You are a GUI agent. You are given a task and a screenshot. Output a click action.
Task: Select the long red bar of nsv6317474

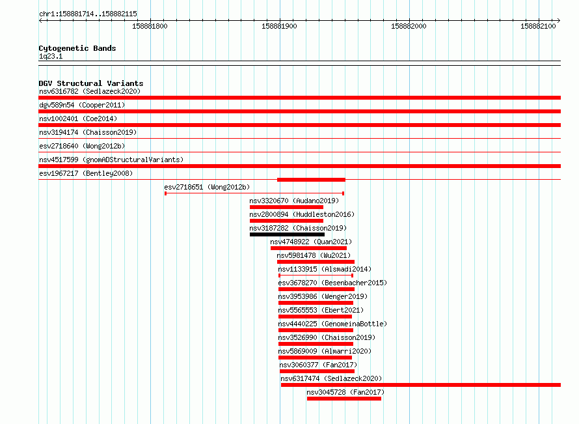click(x=421, y=385)
